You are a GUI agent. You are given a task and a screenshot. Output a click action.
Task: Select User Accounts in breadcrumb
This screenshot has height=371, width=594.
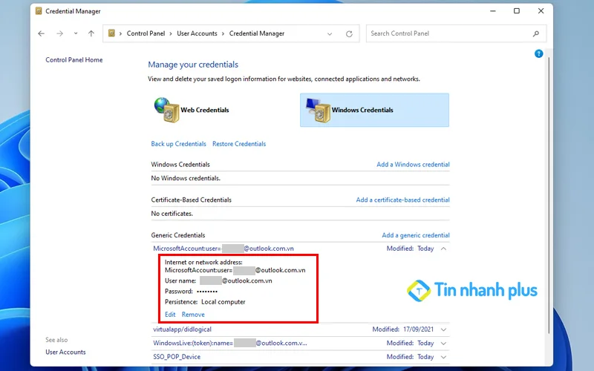[x=197, y=33]
